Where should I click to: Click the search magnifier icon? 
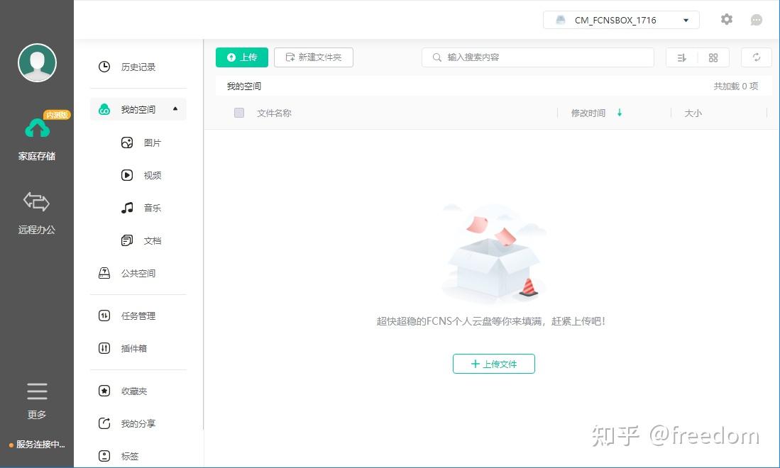click(x=436, y=57)
